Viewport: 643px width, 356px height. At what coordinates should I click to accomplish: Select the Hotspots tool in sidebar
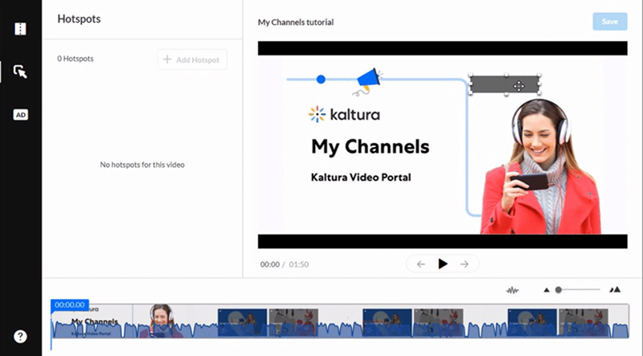tap(21, 72)
